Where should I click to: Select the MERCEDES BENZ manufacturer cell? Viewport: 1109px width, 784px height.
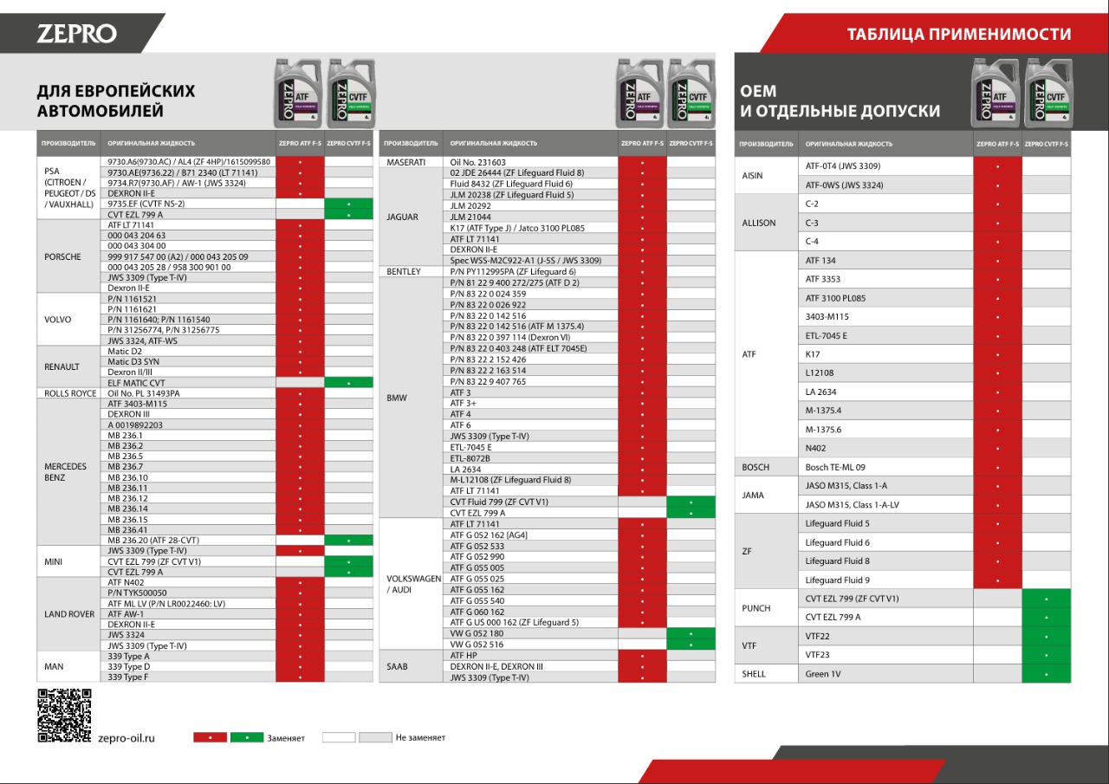click(69, 472)
